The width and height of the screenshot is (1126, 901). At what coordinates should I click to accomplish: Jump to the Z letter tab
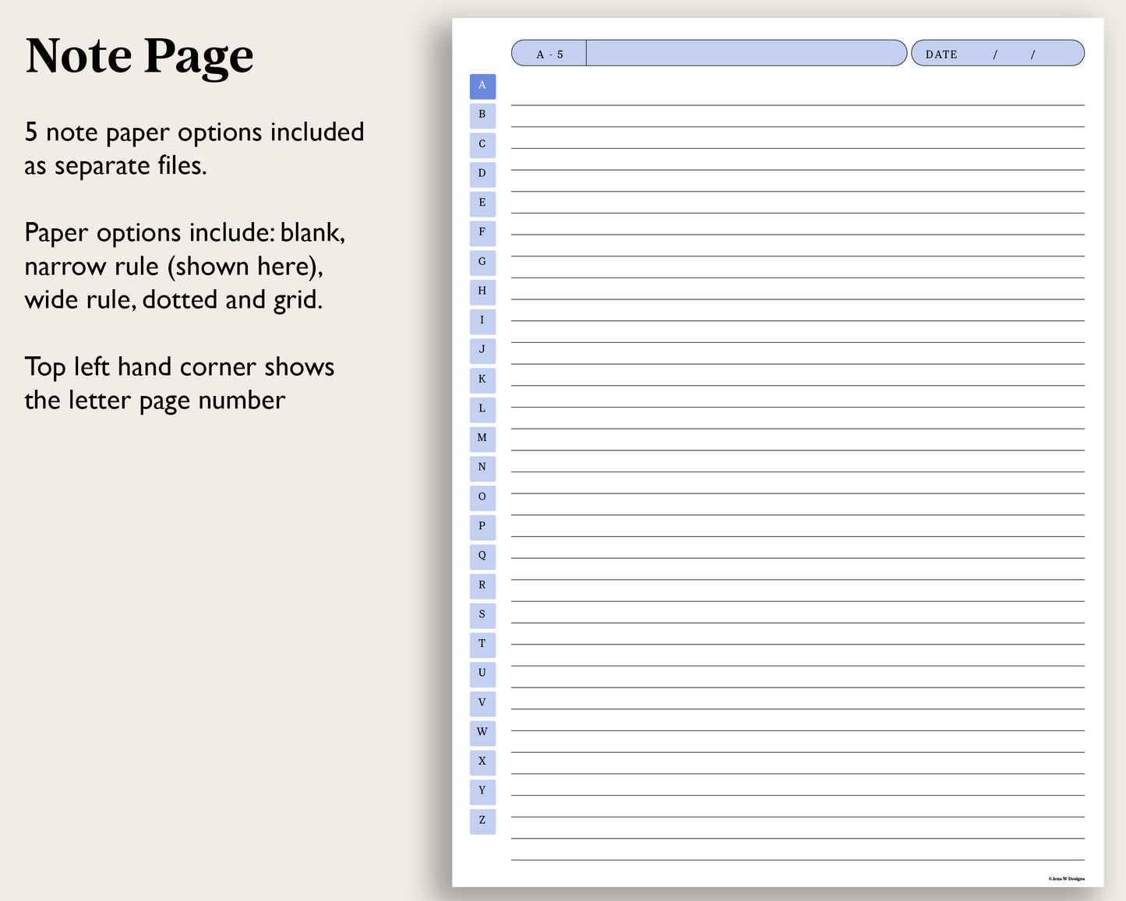[482, 820]
